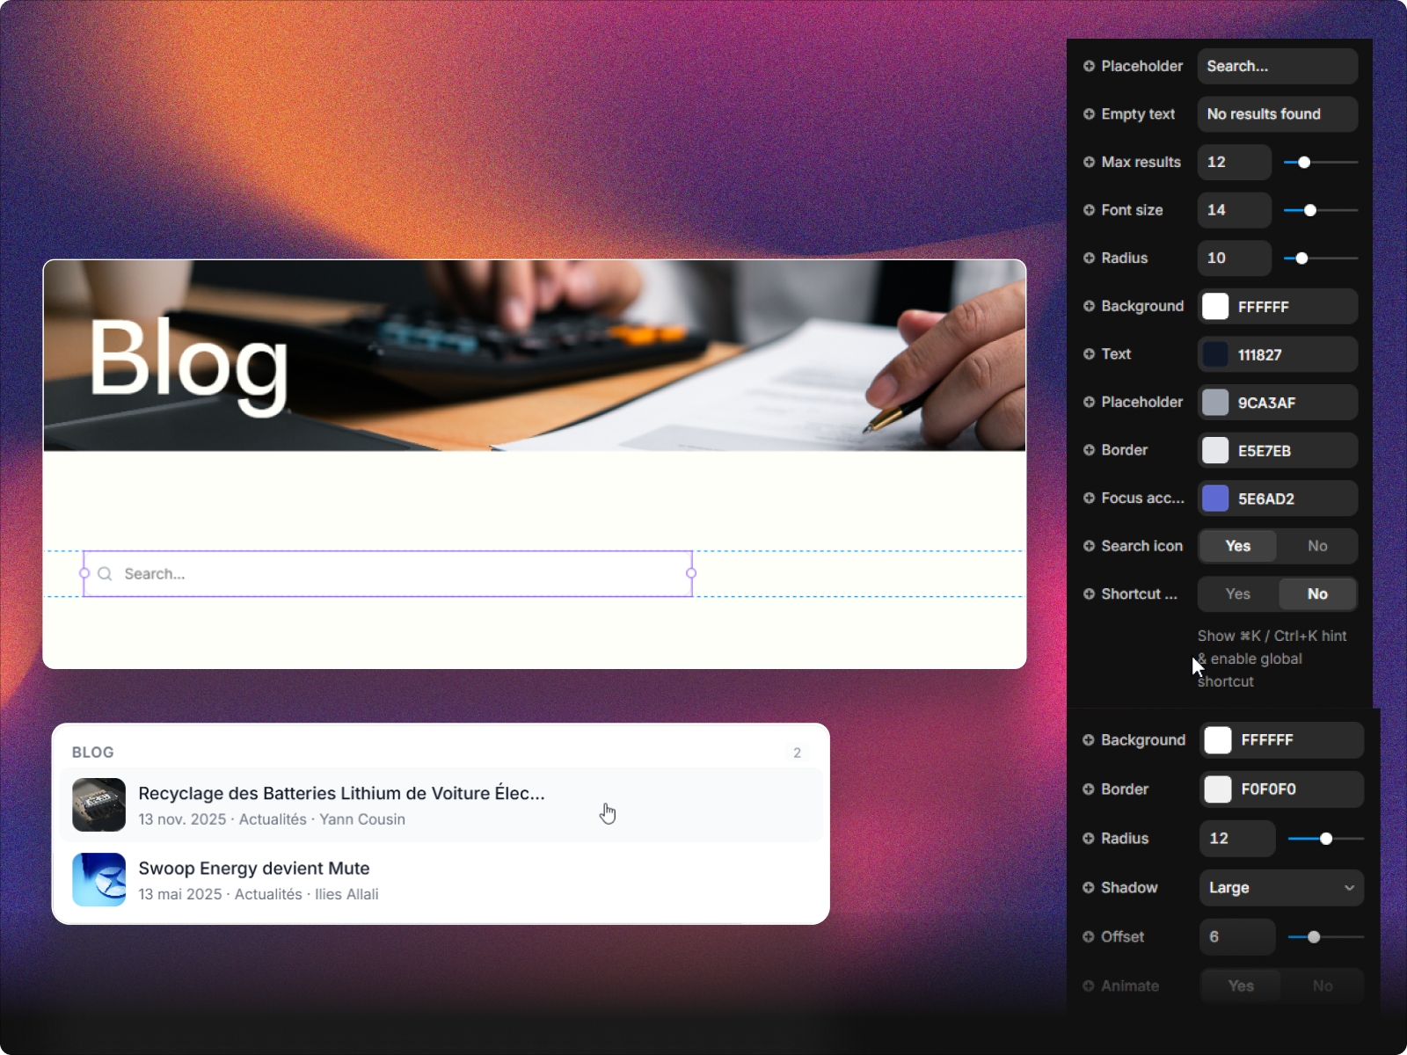Image resolution: width=1407 pixels, height=1055 pixels.
Task: Click the plus icon beside Border color
Action: click(1089, 450)
